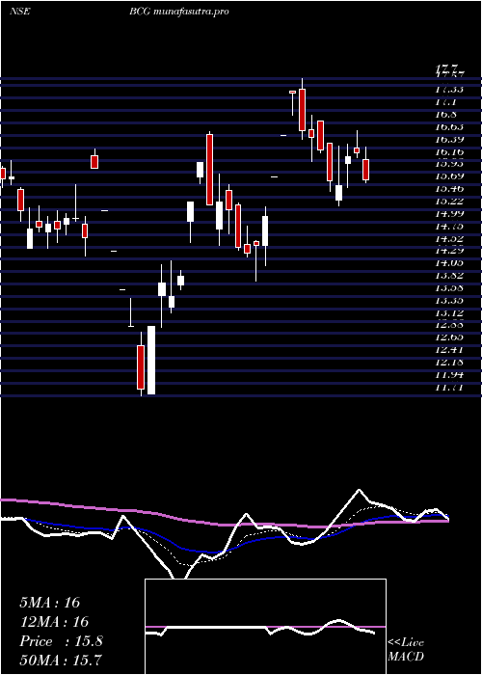Click the 15.22 price axis label

(449, 201)
